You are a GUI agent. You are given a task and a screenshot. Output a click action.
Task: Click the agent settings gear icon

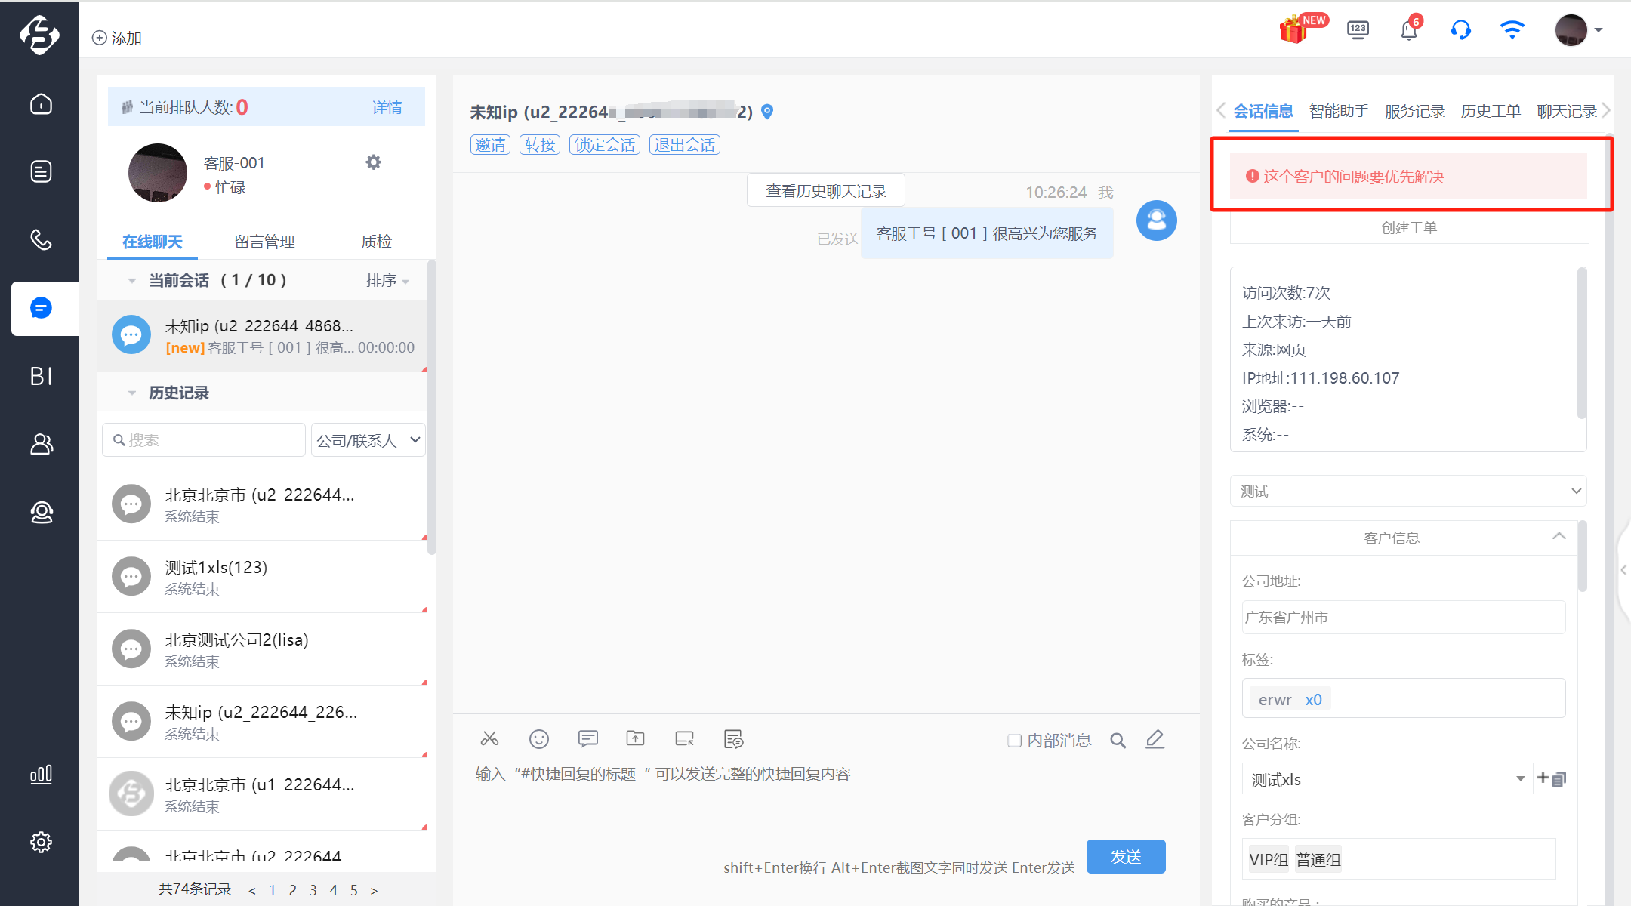(373, 162)
